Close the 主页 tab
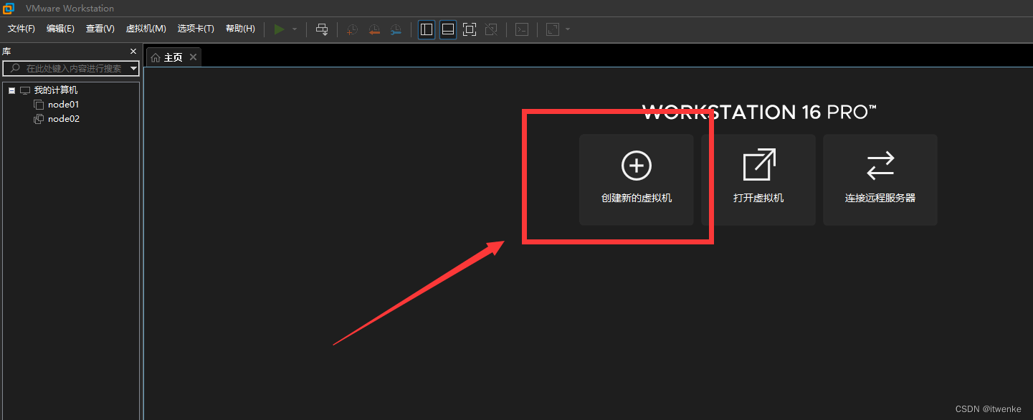1033x420 pixels. [x=193, y=57]
